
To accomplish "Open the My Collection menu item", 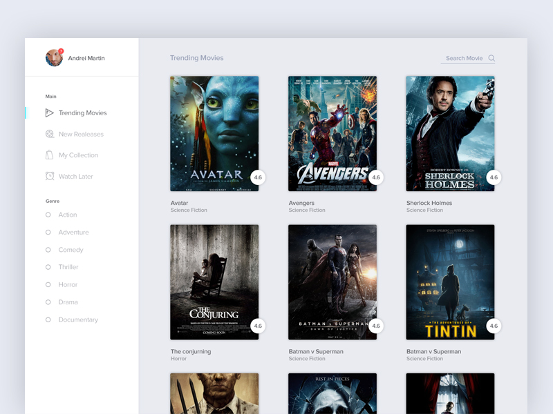I will pos(78,155).
